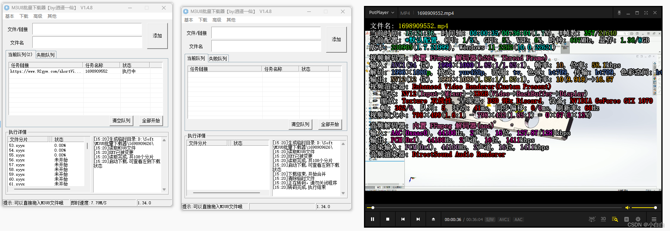Maximize the PotPlayer window
This screenshot has width=670, height=231.
coord(637,13)
